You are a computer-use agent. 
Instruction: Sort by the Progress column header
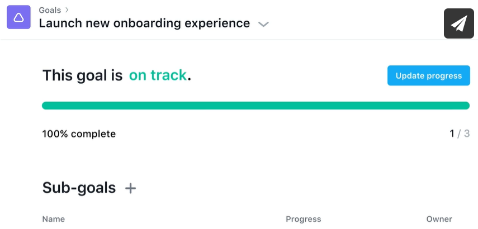coord(303,219)
